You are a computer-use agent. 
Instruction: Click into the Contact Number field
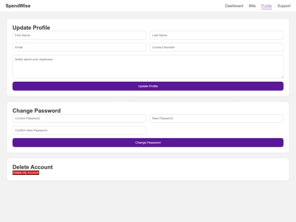point(217,47)
